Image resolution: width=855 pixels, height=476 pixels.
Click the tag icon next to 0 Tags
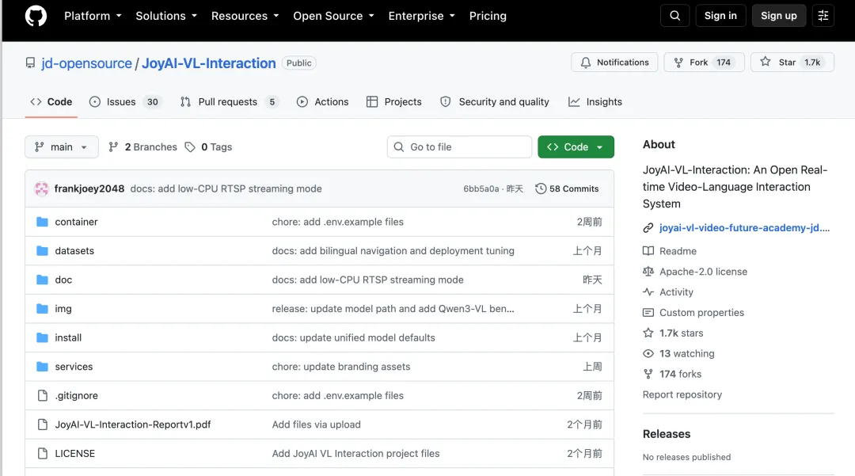(190, 147)
